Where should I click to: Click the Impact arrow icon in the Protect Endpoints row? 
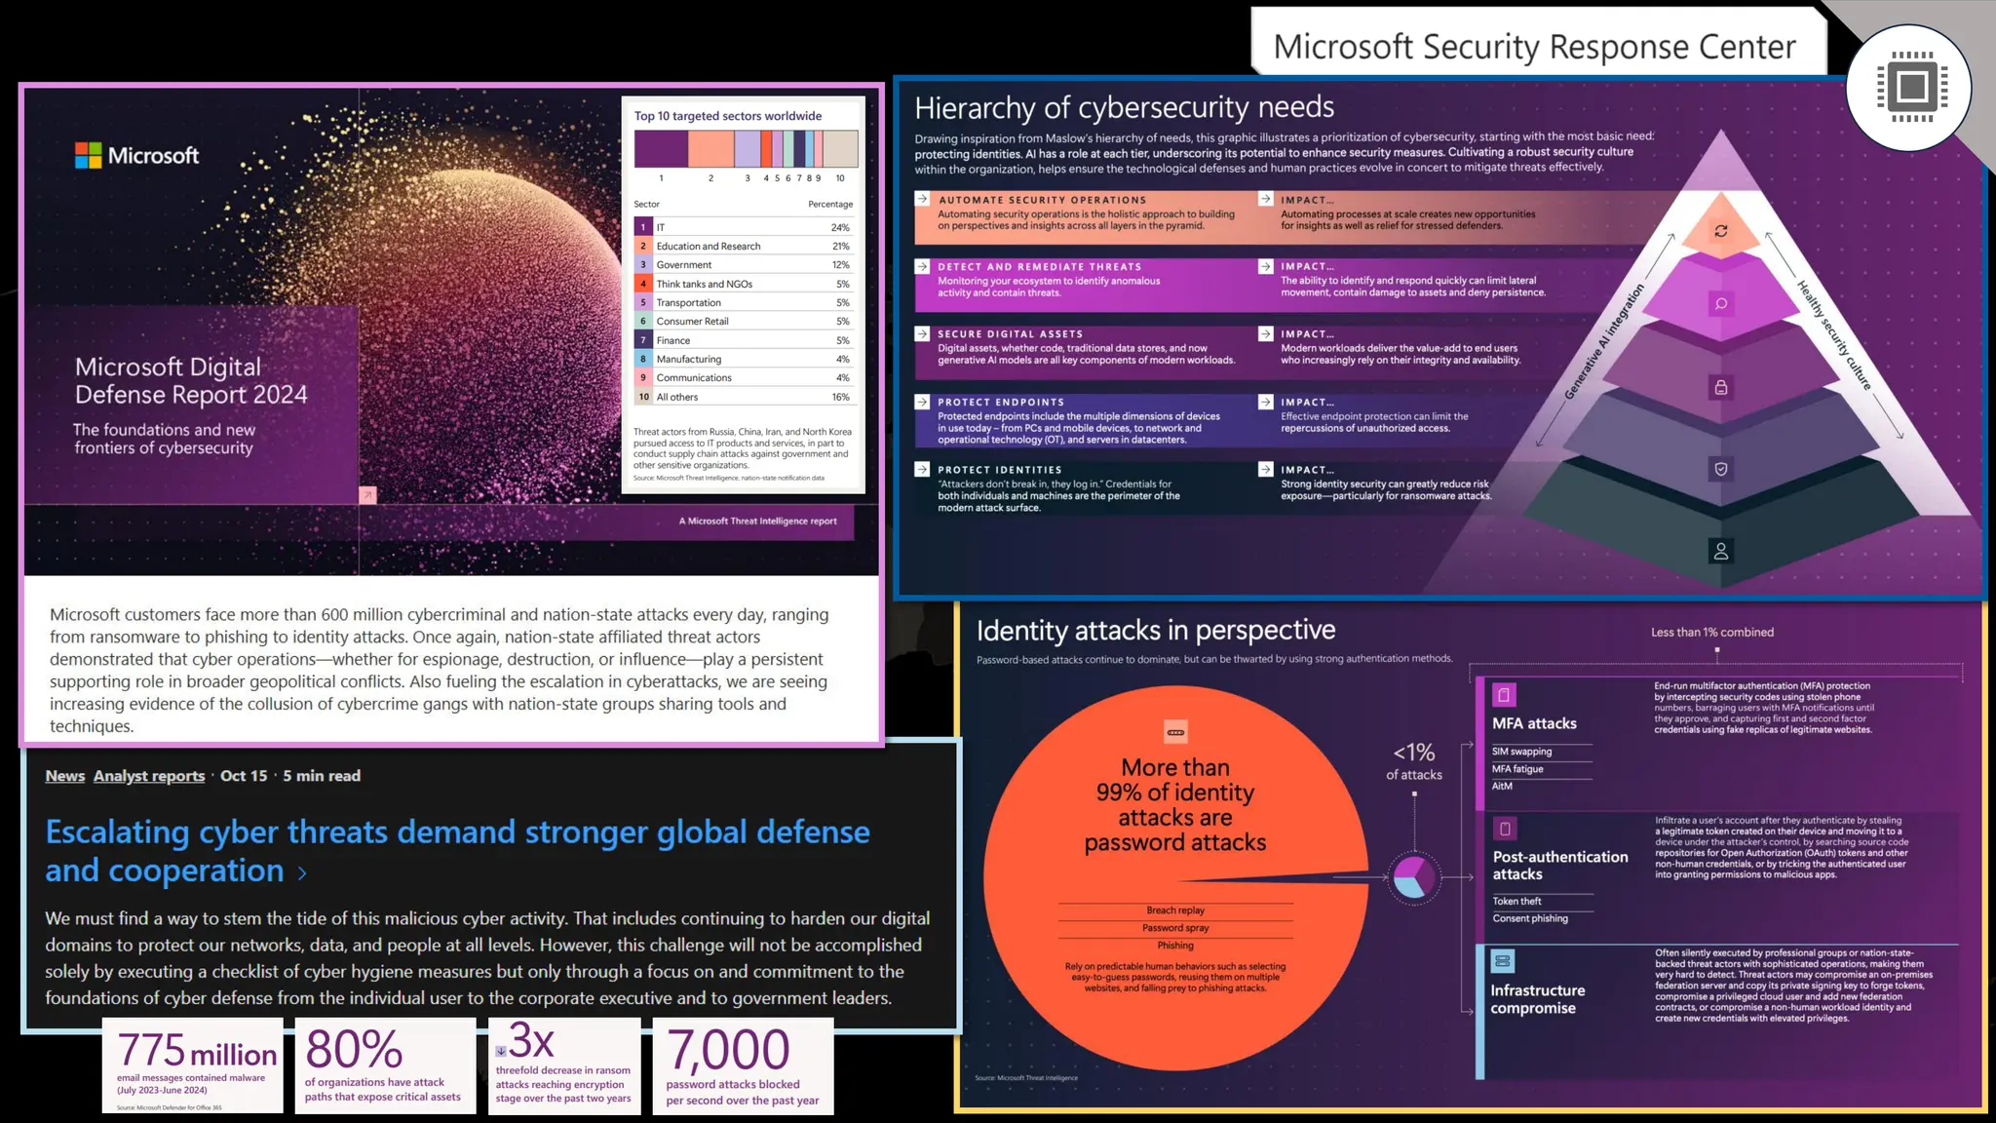tap(1265, 402)
